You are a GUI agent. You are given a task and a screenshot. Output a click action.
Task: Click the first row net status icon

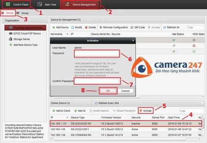pos(174,40)
